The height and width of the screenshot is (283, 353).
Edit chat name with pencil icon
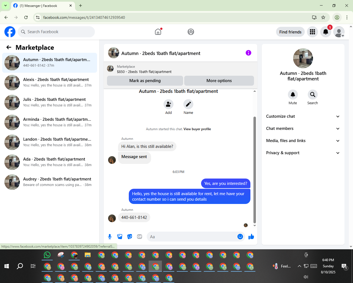pyautogui.click(x=188, y=104)
